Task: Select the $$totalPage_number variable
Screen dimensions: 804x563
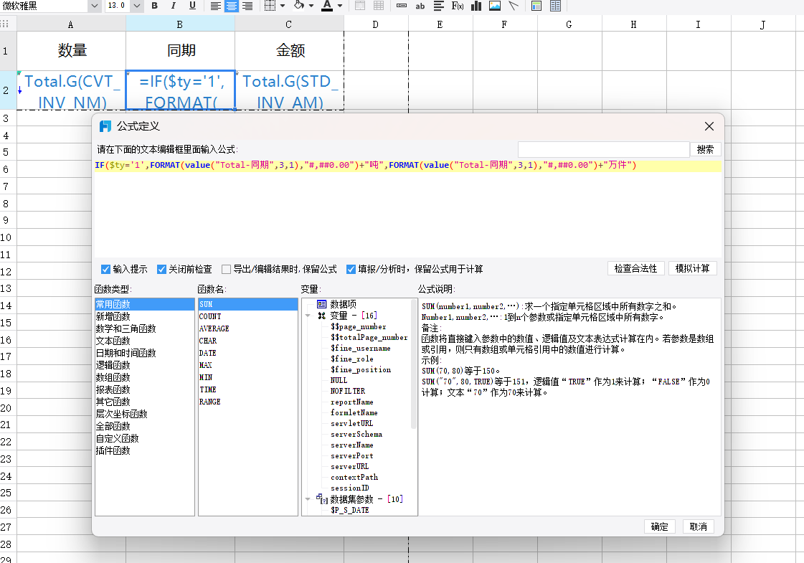Action: coord(369,337)
